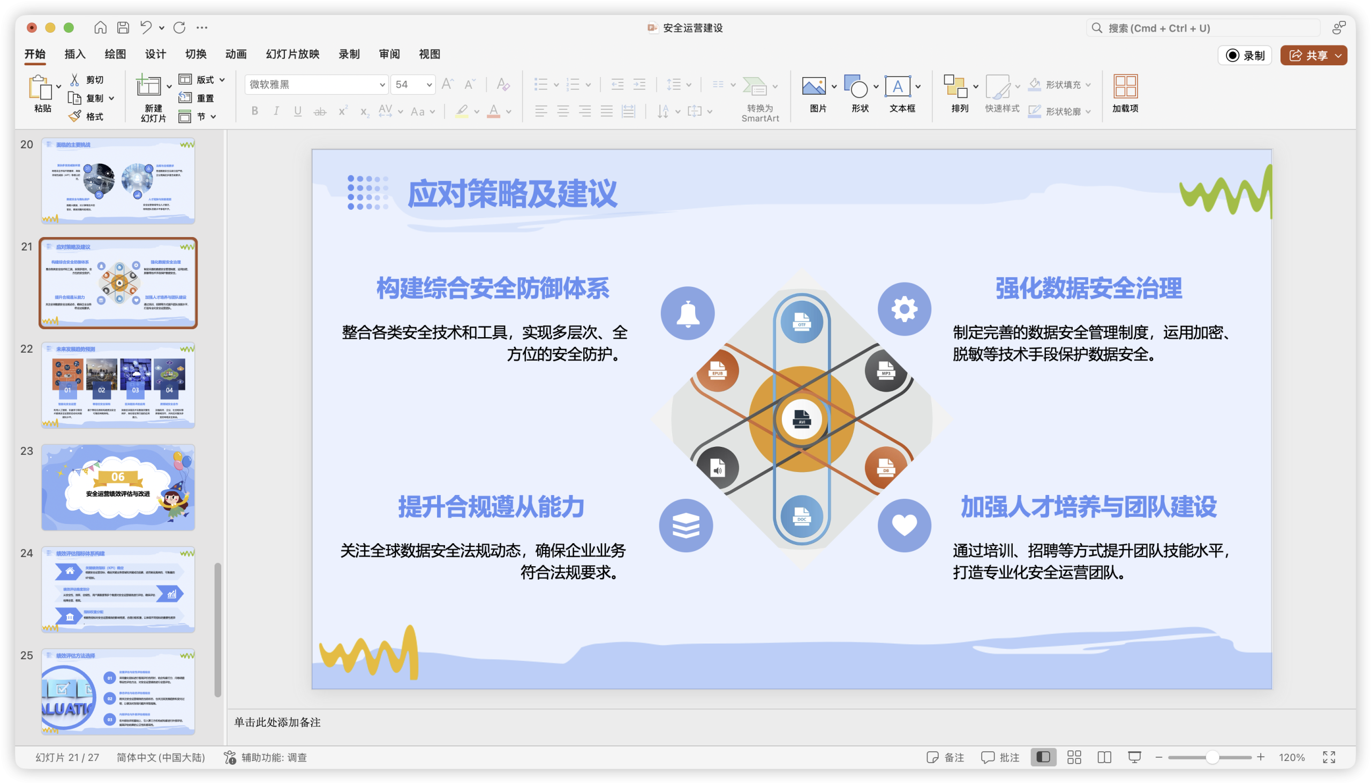Select slide 23 thumbnail
Viewport: 1371px width, 784px height.
(118, 488)
